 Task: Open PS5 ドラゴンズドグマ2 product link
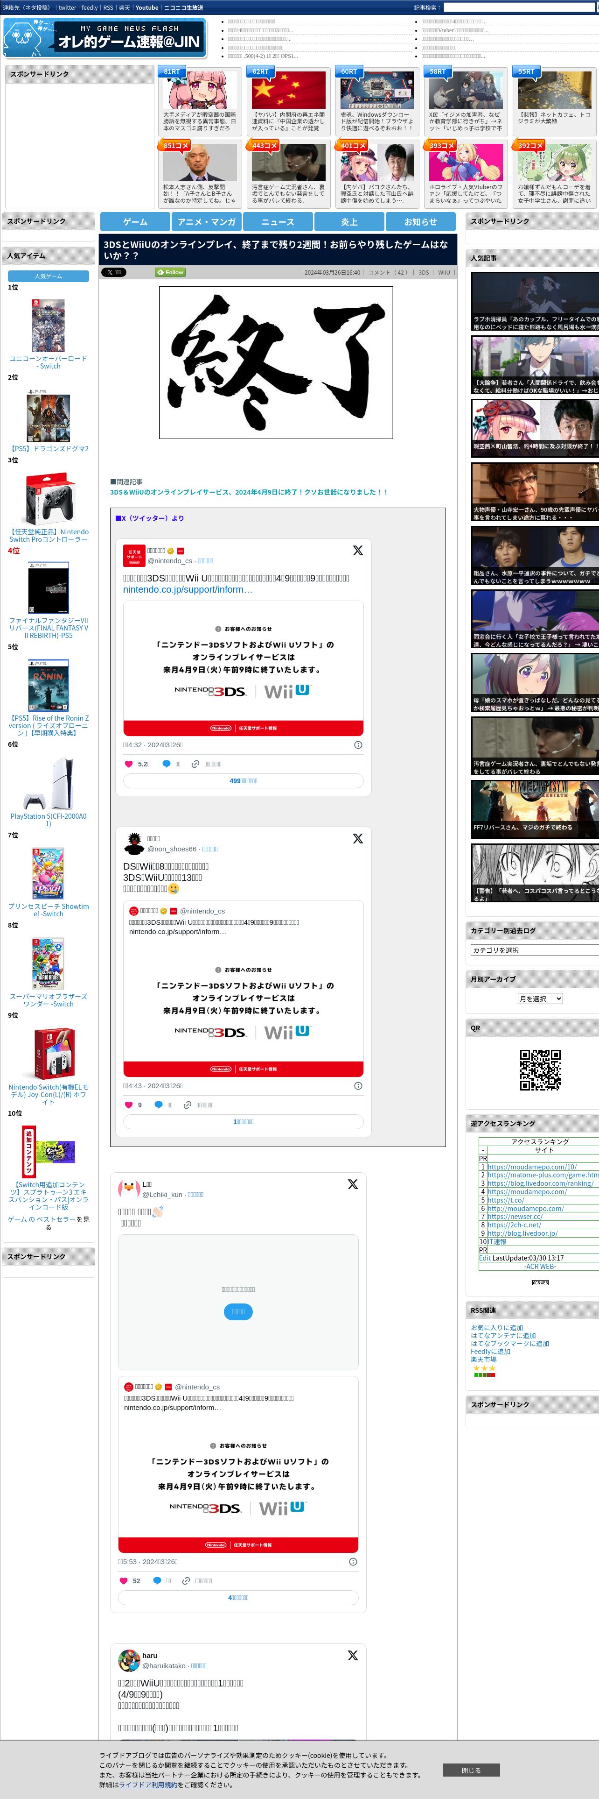pos(48,449)
